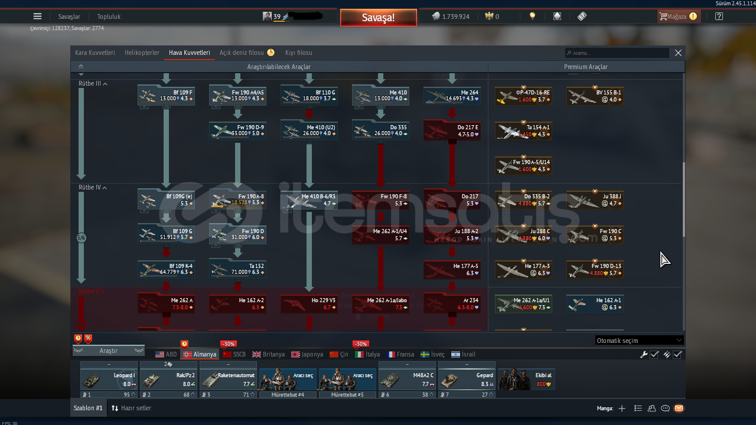Collapse the Rütbe III section

click(93, 84)
